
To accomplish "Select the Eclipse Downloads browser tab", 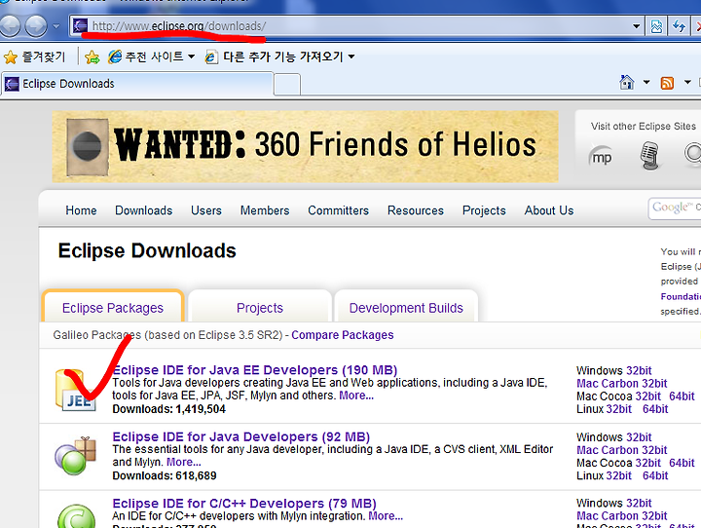I will pyautogui.click(x=137, y=84).
